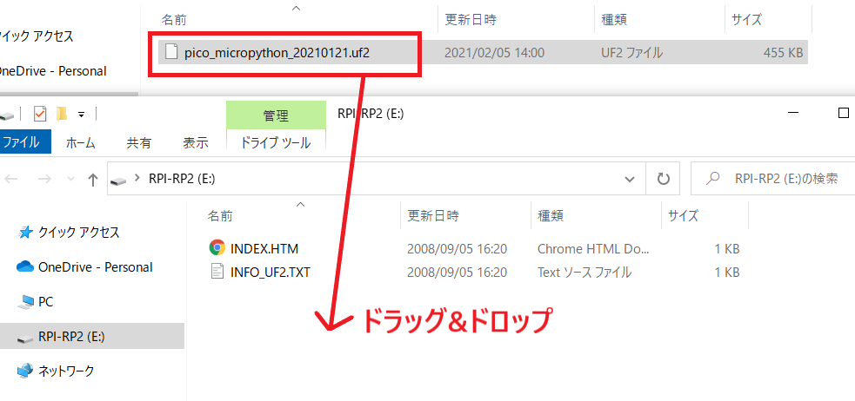Viewport: 855px width, 401px height.
Task: Maximize the RPI-RP2 window
Action: (843, 113)
